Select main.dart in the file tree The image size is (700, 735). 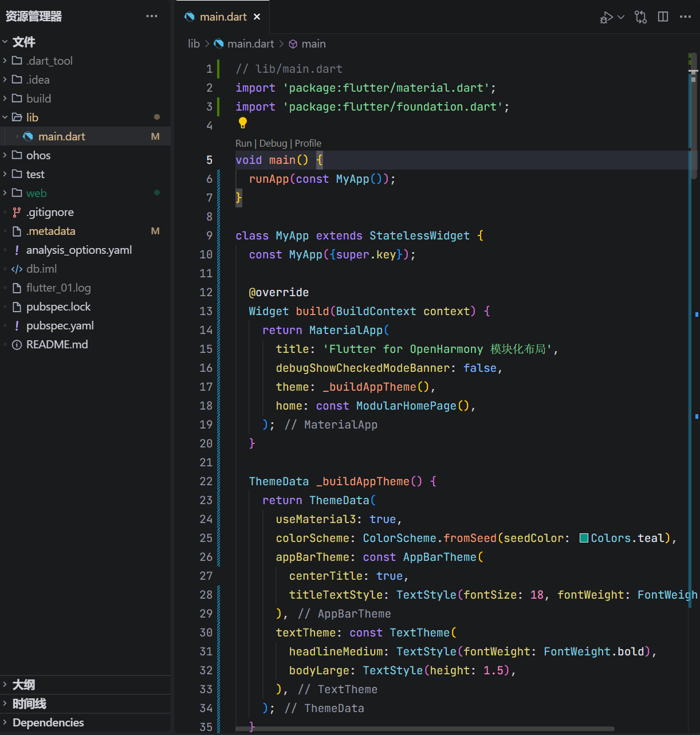pyautogui.click(x=85, y=136)
